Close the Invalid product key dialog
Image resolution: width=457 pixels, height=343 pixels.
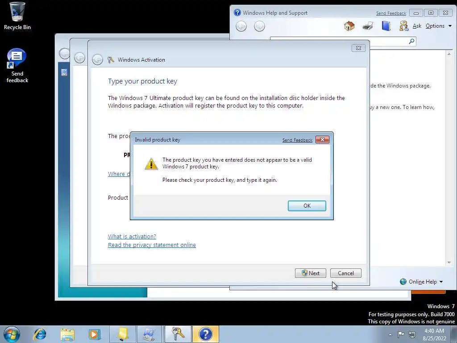click(x=322, y=140)
